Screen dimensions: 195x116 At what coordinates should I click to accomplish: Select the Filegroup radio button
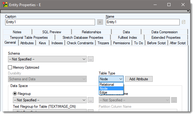[x=15, y=94]
